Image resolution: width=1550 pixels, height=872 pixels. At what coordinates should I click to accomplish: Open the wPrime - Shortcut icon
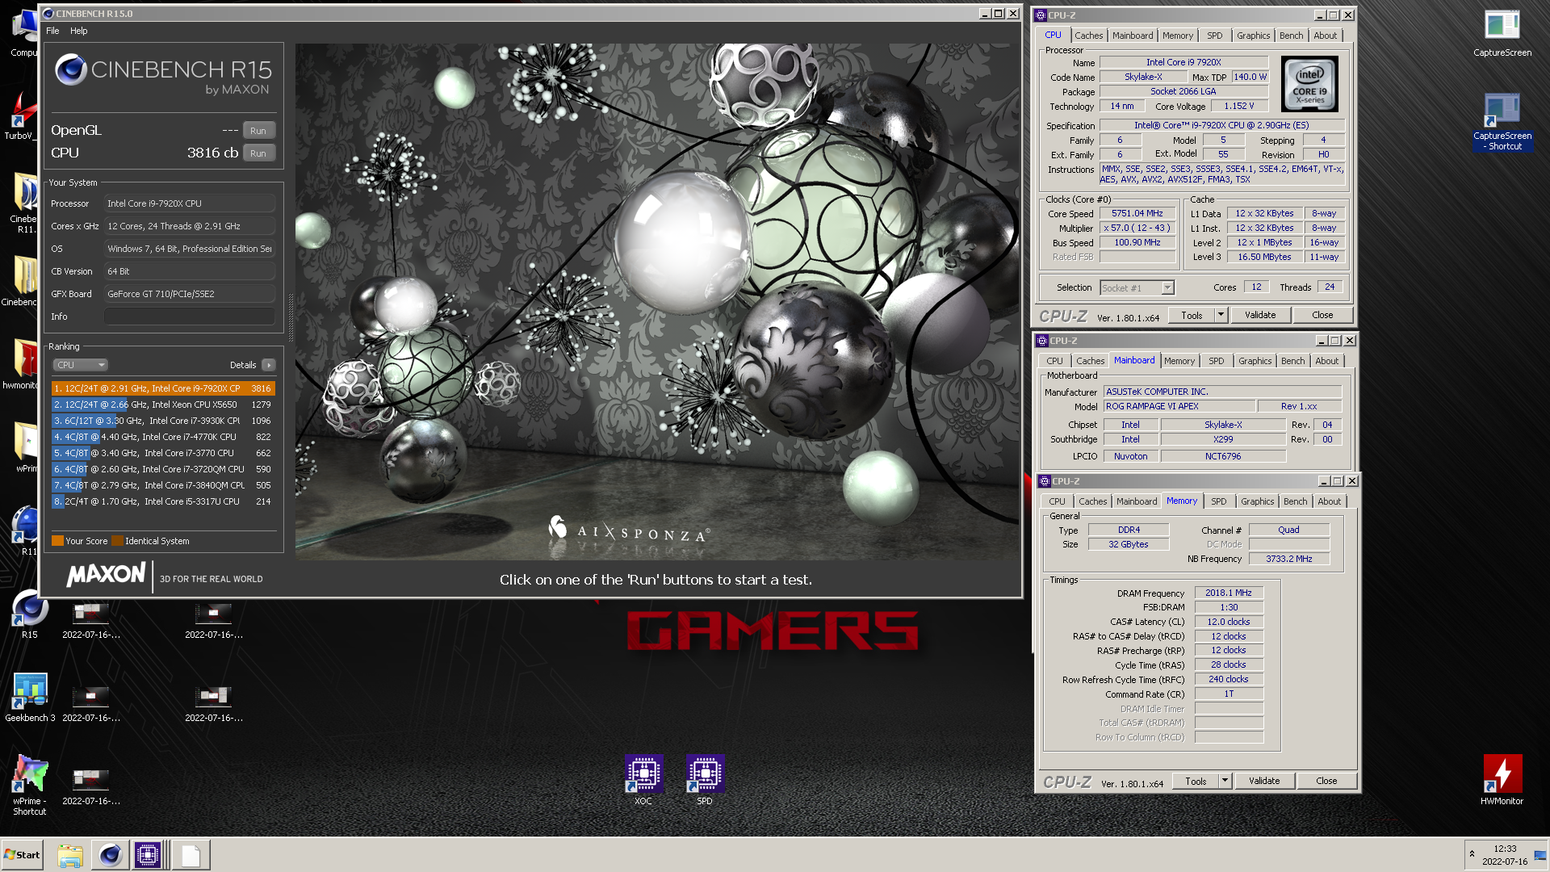click(x=30, y=785)
